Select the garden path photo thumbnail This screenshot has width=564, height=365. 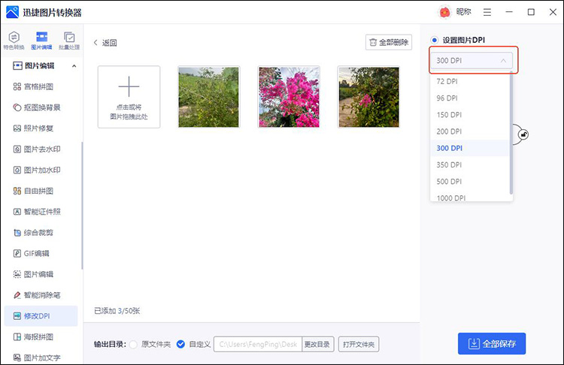368,97
